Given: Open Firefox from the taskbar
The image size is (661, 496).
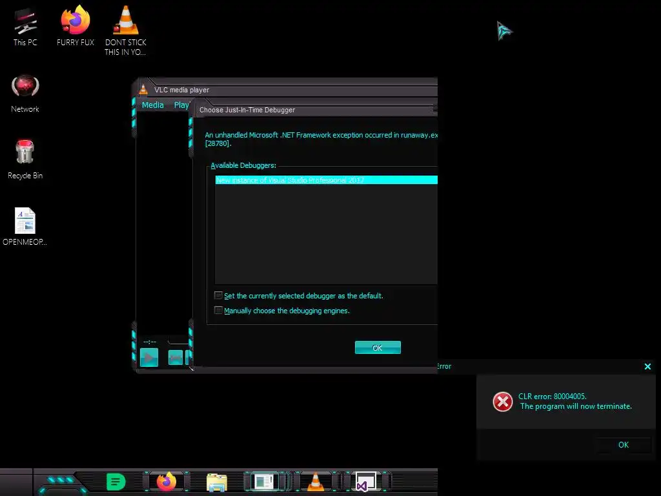Looking at the screenshot, I should coord(167,482).
